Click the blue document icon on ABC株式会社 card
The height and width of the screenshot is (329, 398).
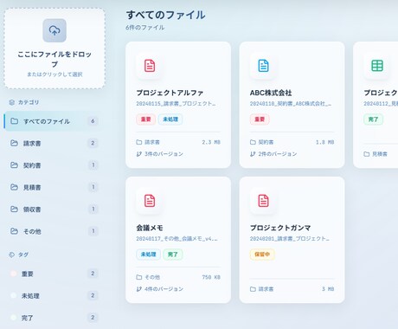coord(263,66)
